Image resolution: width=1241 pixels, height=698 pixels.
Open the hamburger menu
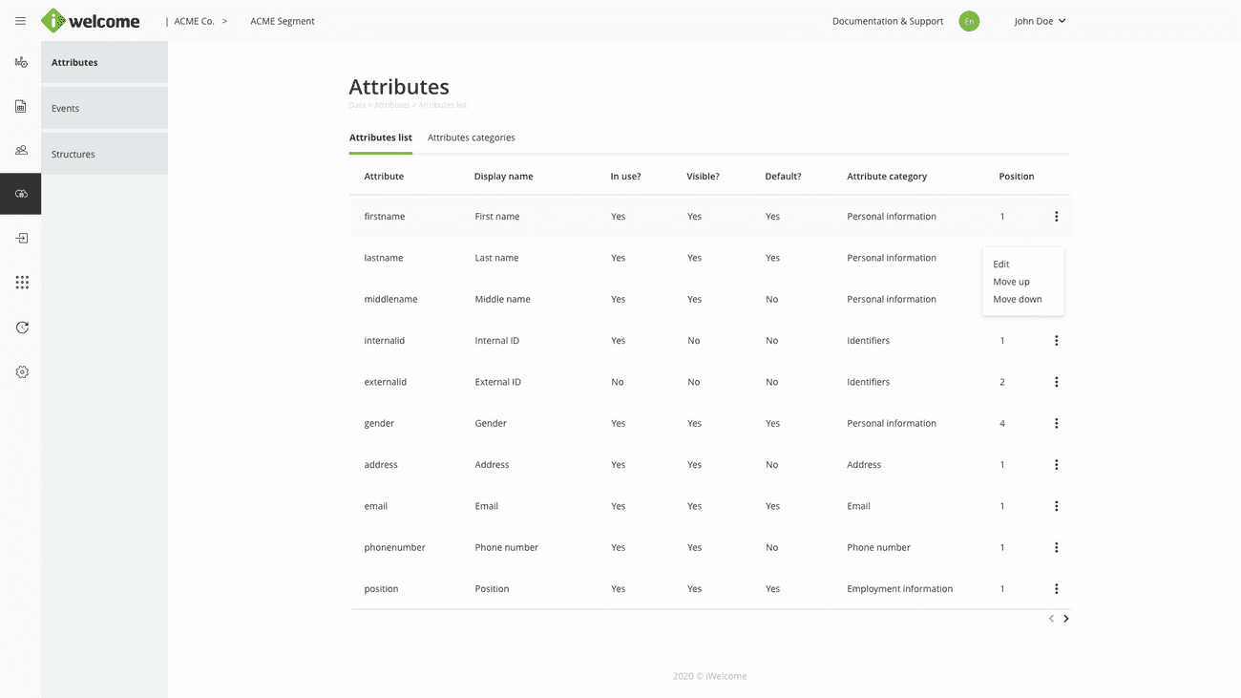[x=20, y=21]
